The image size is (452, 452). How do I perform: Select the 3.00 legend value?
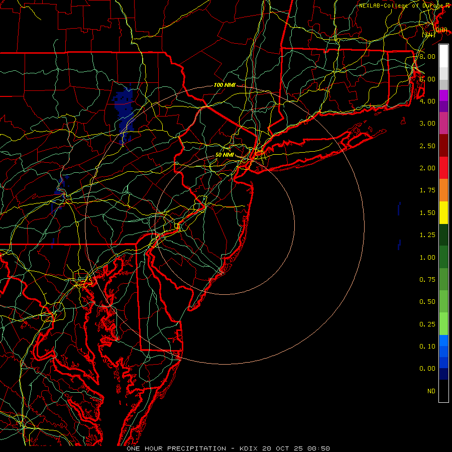point(427,124)
